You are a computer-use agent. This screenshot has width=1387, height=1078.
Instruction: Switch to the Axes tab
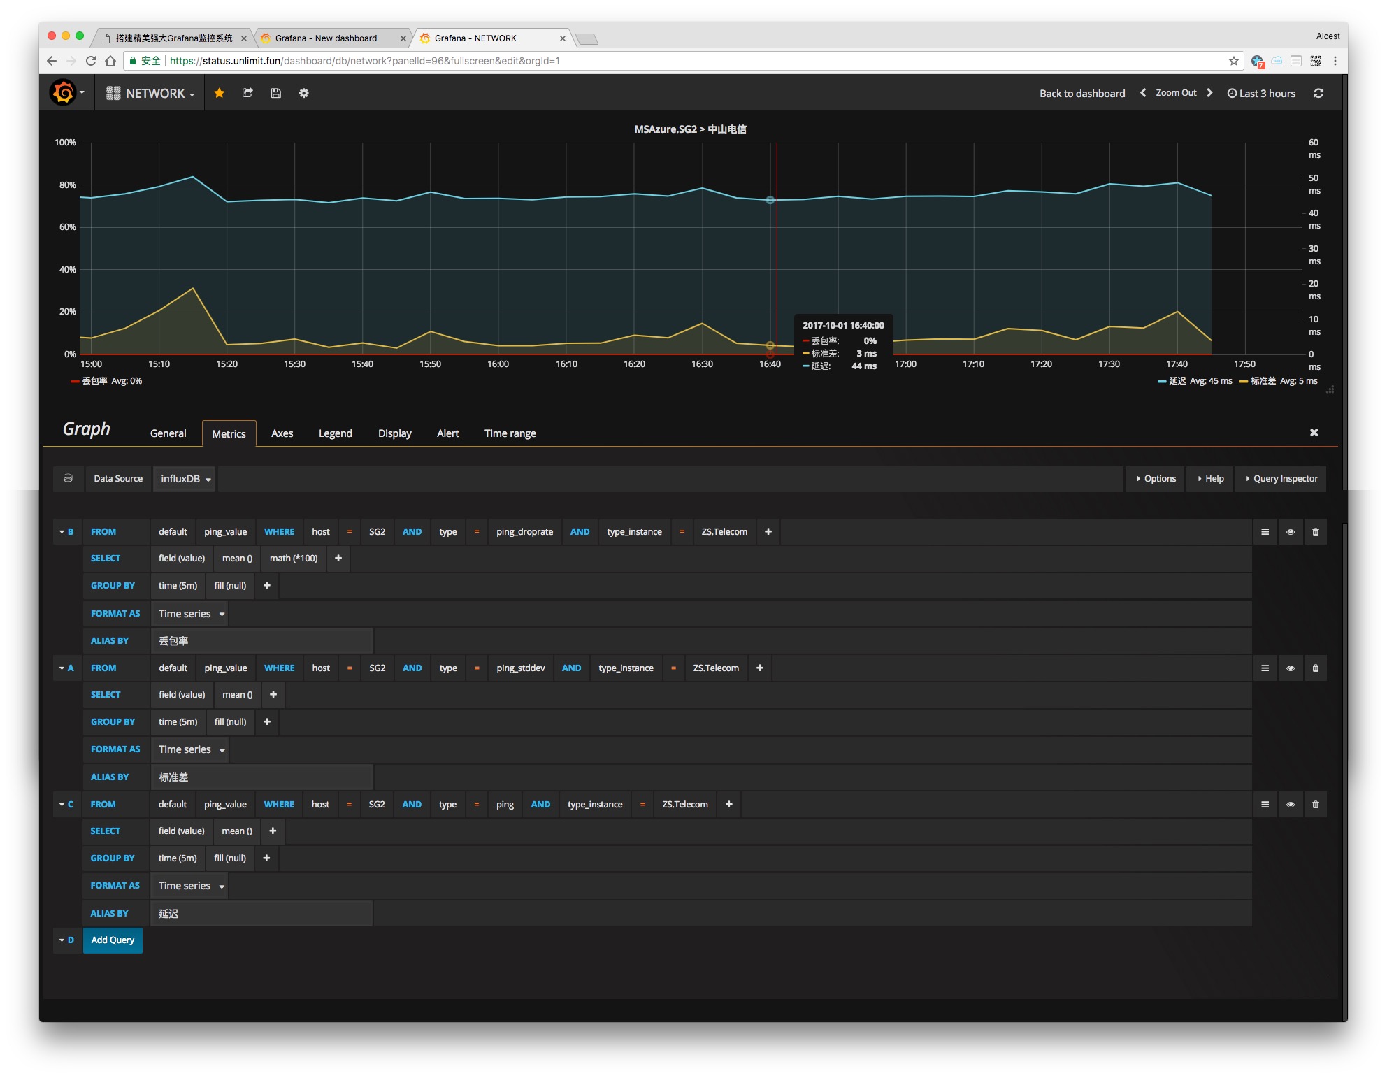point(282,433)
